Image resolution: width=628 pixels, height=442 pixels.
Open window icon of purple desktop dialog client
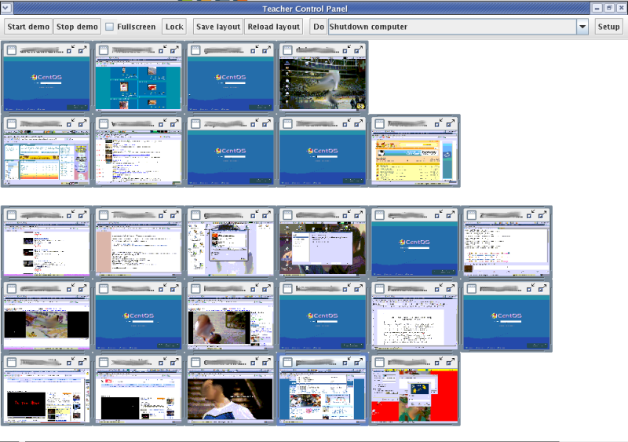tap(287, 215)
